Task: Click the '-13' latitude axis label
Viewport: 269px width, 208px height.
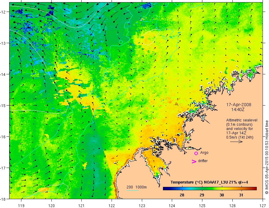Action: tap(3, 43)
